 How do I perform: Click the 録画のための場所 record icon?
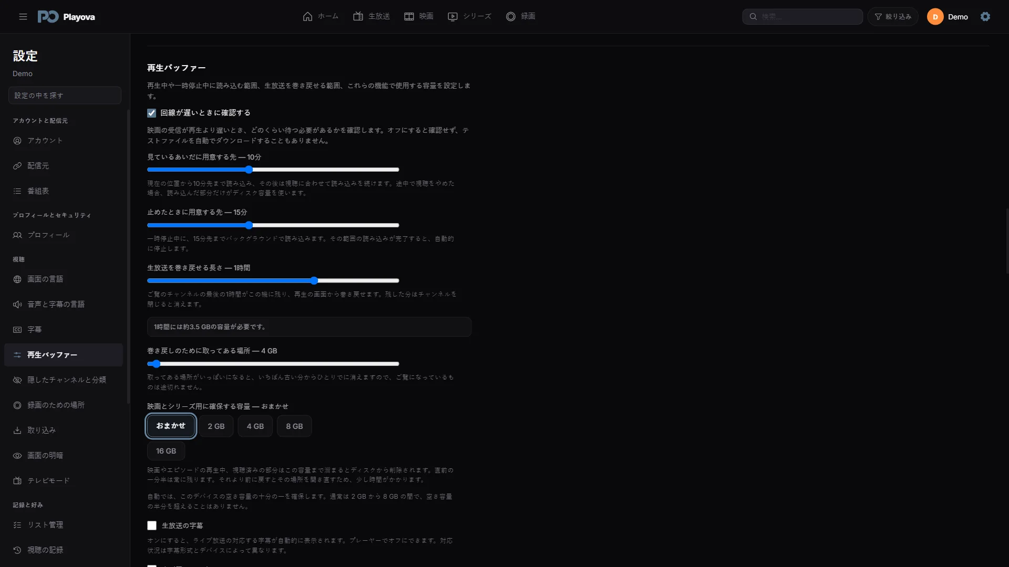tap(17, 405)
